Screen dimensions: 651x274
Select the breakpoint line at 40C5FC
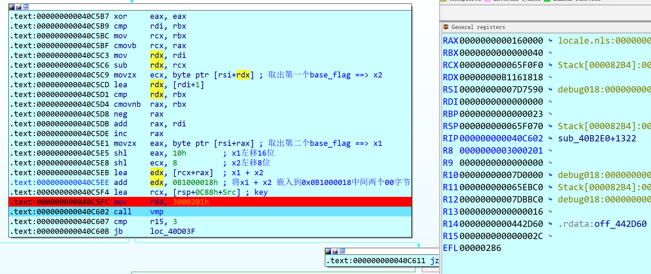pos(210,202)
